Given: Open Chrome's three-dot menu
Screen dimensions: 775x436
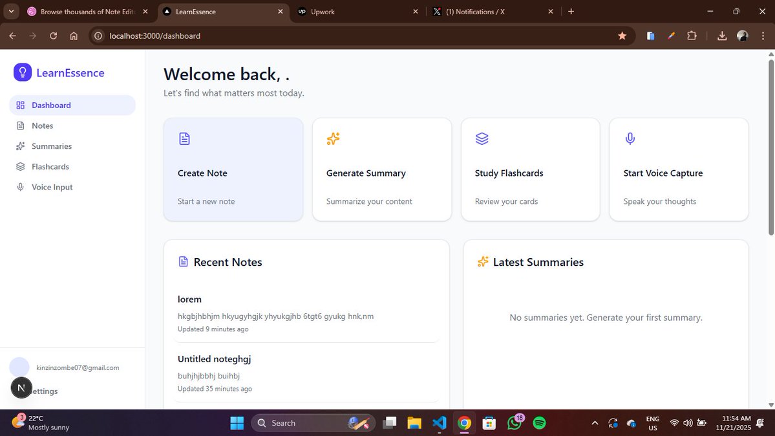Looking at the screenshot, I should click(763, 36).
